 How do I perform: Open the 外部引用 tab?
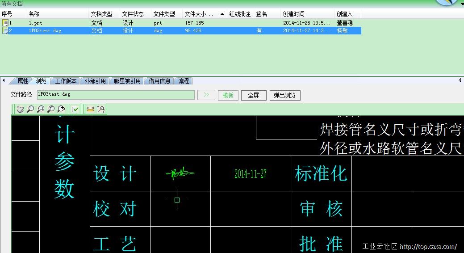pyautogui.click(x=95, y=81)
